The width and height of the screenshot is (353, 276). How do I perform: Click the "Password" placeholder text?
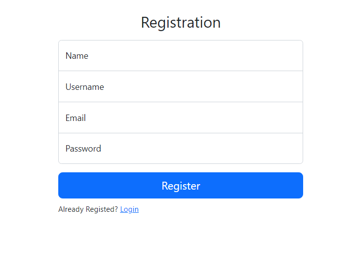pyautogui.click(x=83, y=149)
